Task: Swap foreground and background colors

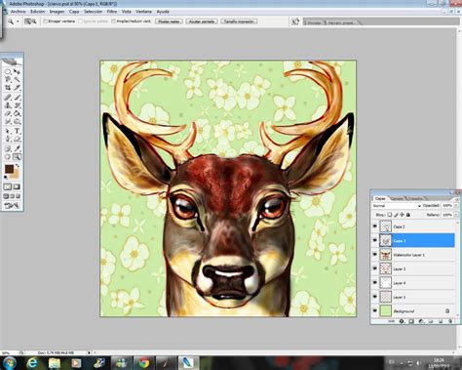Action: pyautogui.click(x=18, y=166)
